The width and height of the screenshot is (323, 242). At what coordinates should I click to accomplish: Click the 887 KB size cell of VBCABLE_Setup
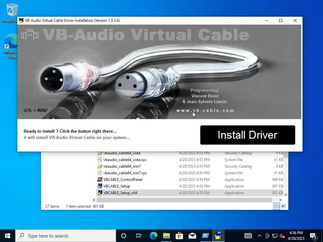278,186
